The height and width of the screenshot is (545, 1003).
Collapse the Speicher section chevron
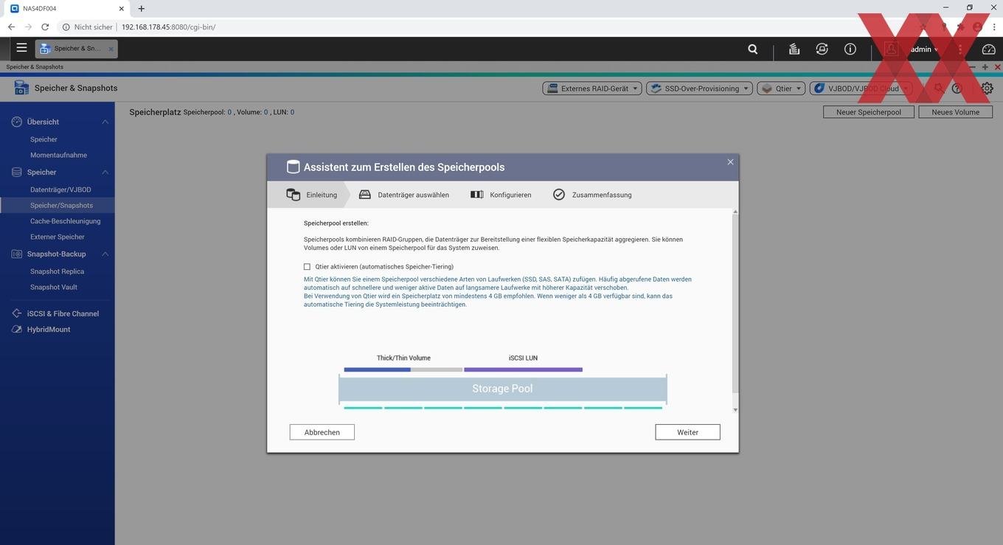(x=105, y=173)
